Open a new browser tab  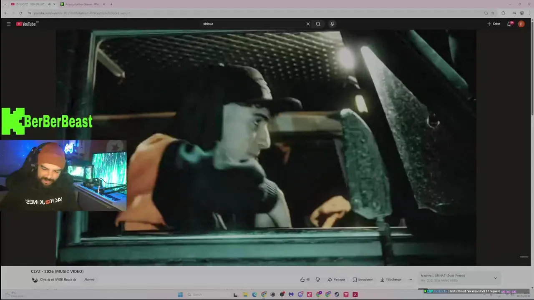pos(111,4)
